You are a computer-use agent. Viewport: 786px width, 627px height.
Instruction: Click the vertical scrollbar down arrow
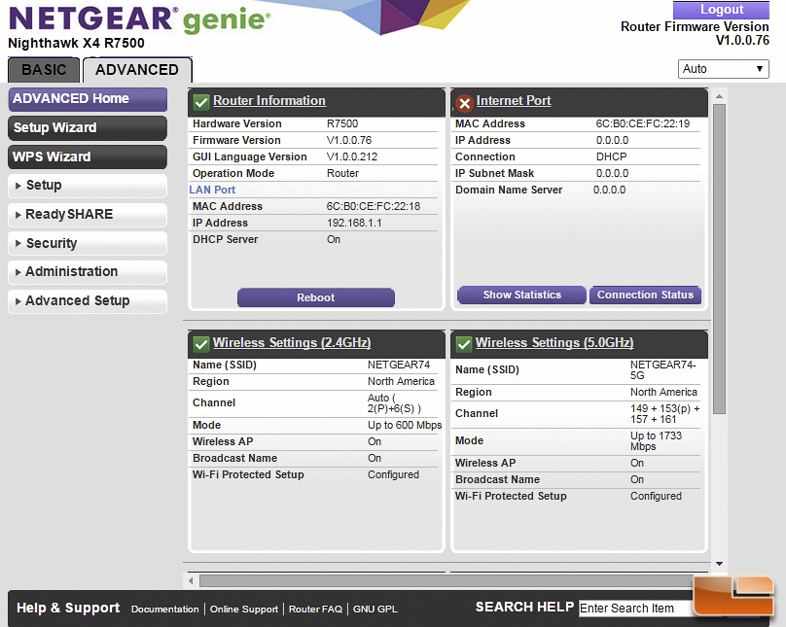pyautogui.click(x=719, y=564)
